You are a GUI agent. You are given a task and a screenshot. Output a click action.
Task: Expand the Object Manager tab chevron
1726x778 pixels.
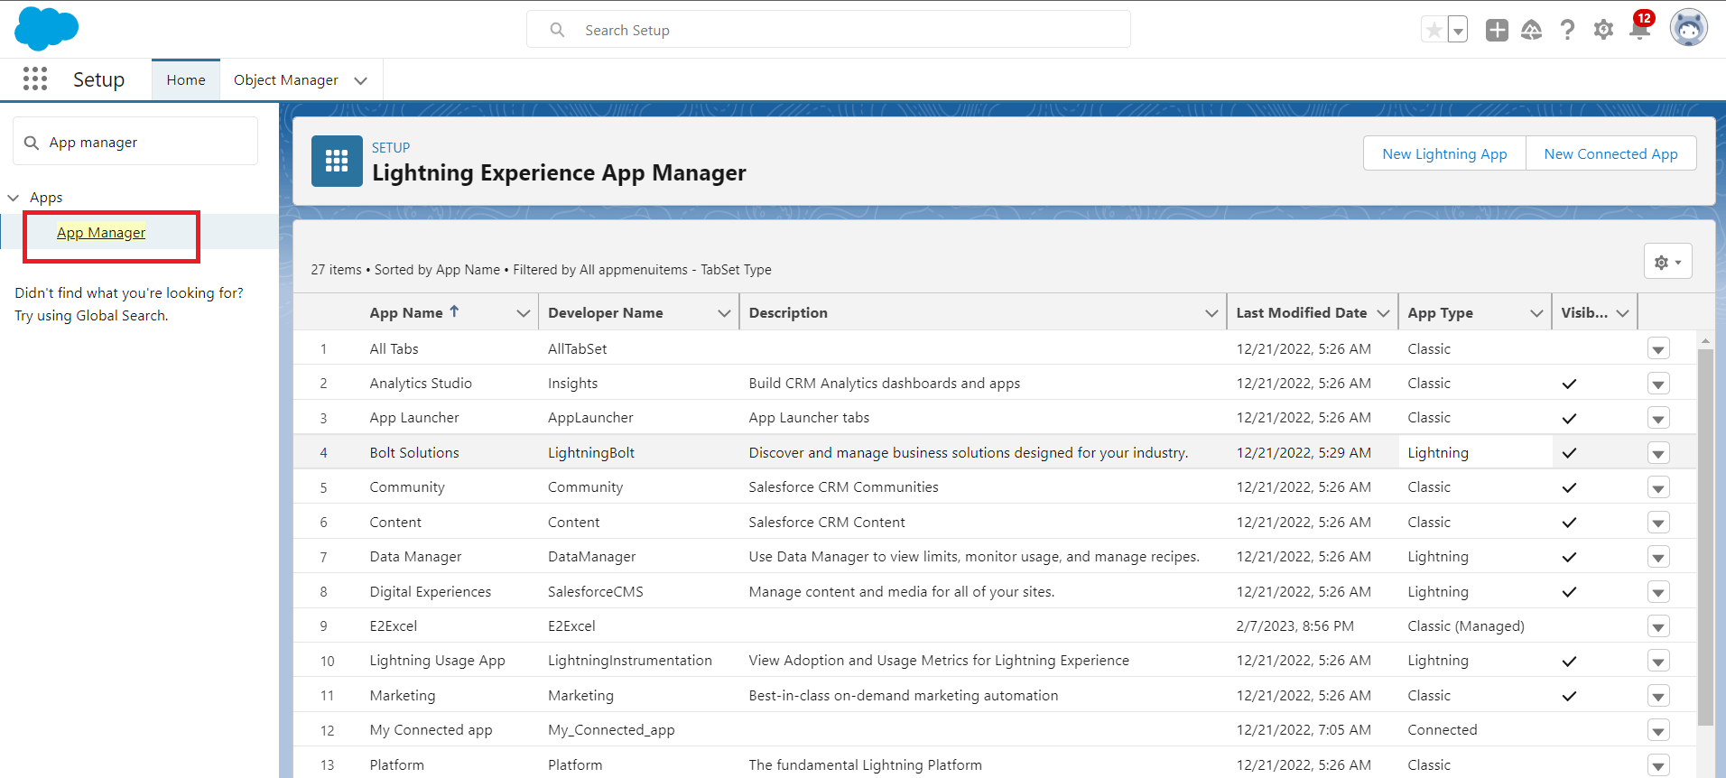tap(361, 80)
